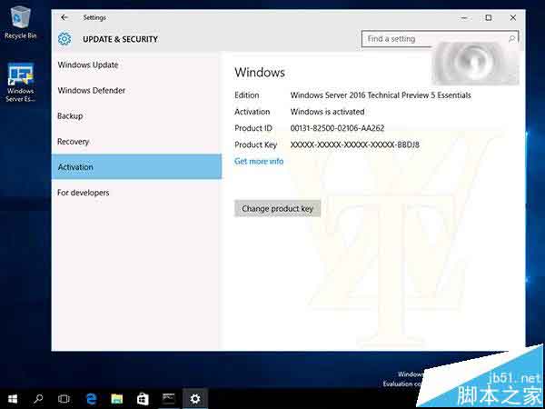Screen dimensions: 545x409
Task: Go back with the Settings back arrow
Action: point(64,17)
